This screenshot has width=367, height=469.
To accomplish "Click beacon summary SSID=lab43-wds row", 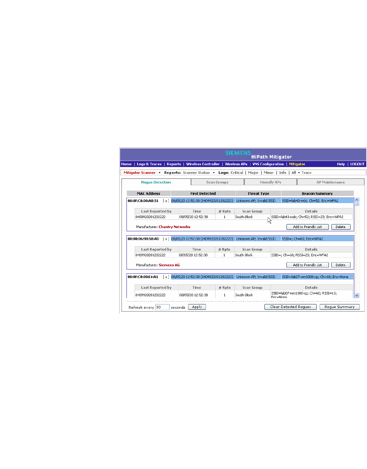I will (317, 201).
